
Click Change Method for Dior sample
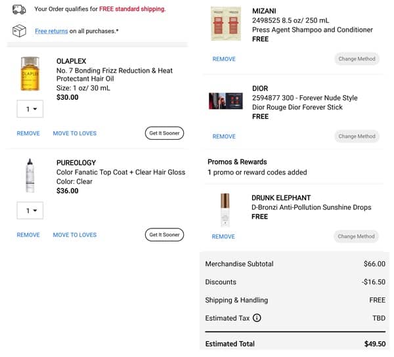[357, 136]
